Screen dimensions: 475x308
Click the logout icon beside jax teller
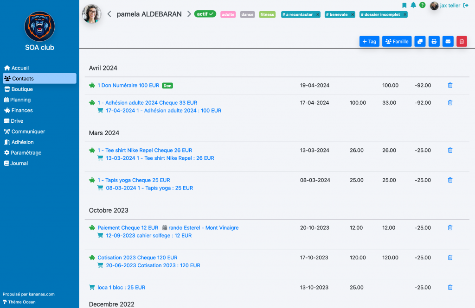[466, 5]
